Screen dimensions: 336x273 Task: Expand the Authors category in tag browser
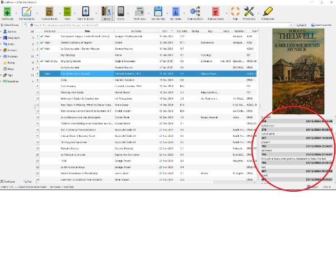tap(2, 32)
